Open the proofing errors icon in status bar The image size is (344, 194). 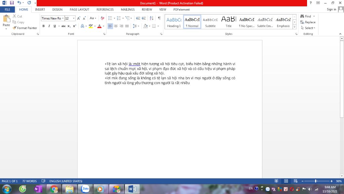click(43, 181)
